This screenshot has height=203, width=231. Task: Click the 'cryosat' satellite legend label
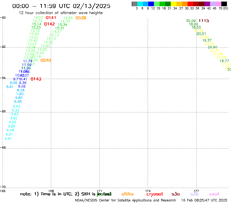155,194
